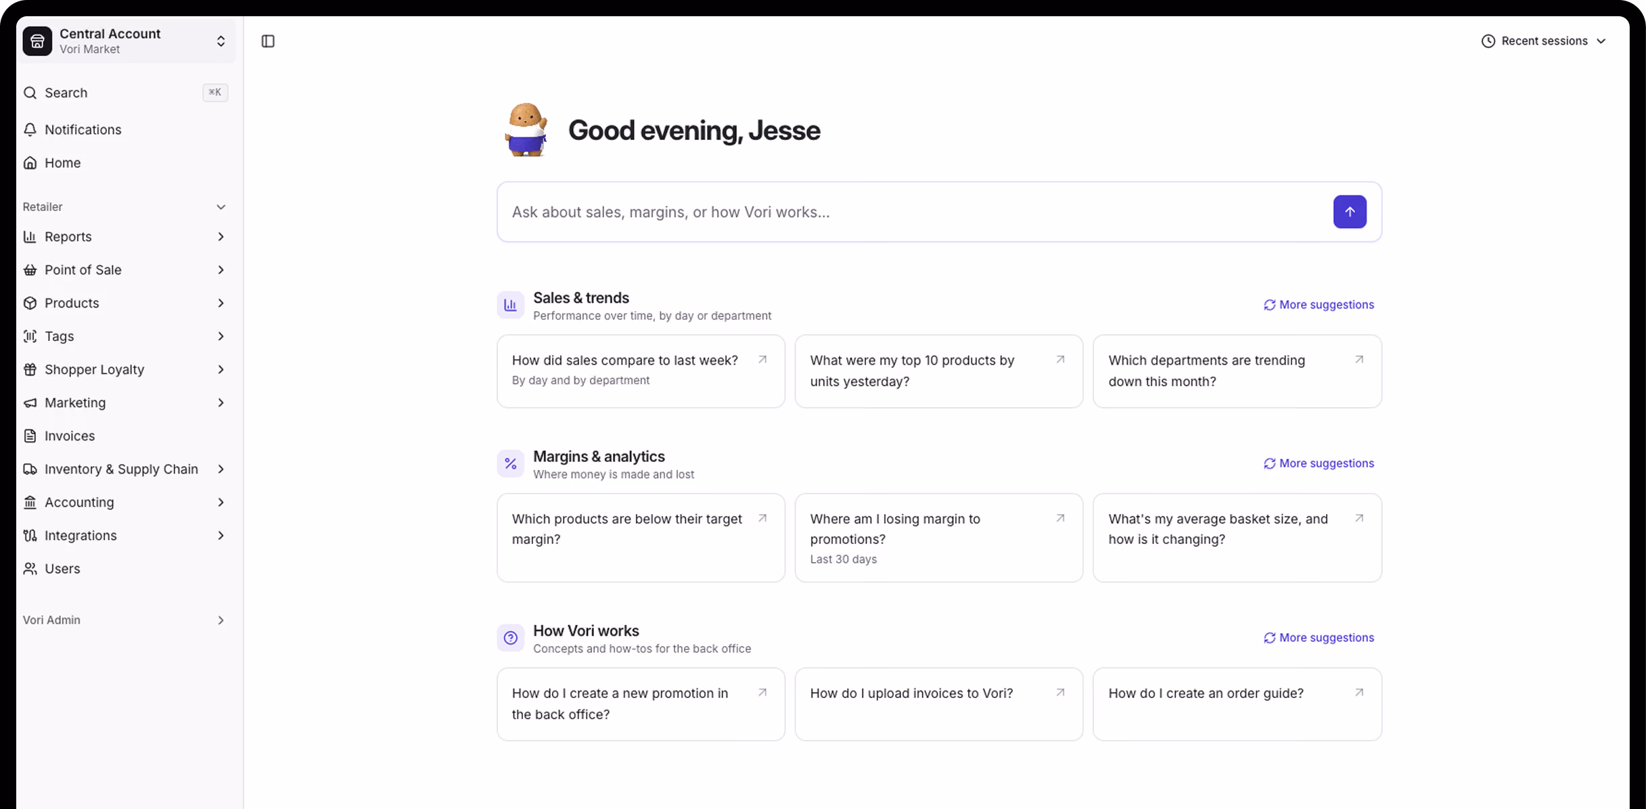Open arrow on 'top 10 products' card

(1061, 360)
